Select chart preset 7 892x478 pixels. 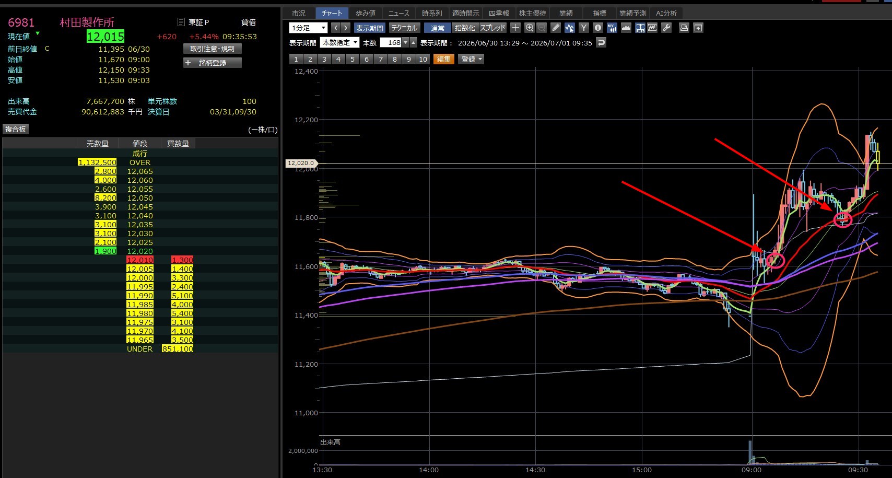[x=381, y=59]
